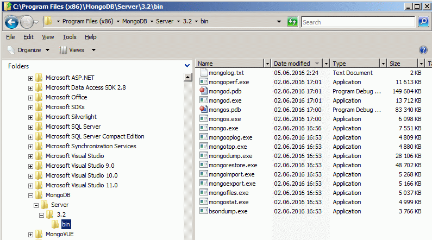Click the bsondump.exe file icon
This screenshot has height=240, width=432.
(x=204, y=211)
